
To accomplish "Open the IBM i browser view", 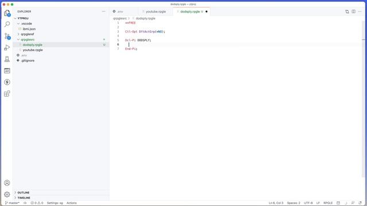I will [x=7, y=70].
